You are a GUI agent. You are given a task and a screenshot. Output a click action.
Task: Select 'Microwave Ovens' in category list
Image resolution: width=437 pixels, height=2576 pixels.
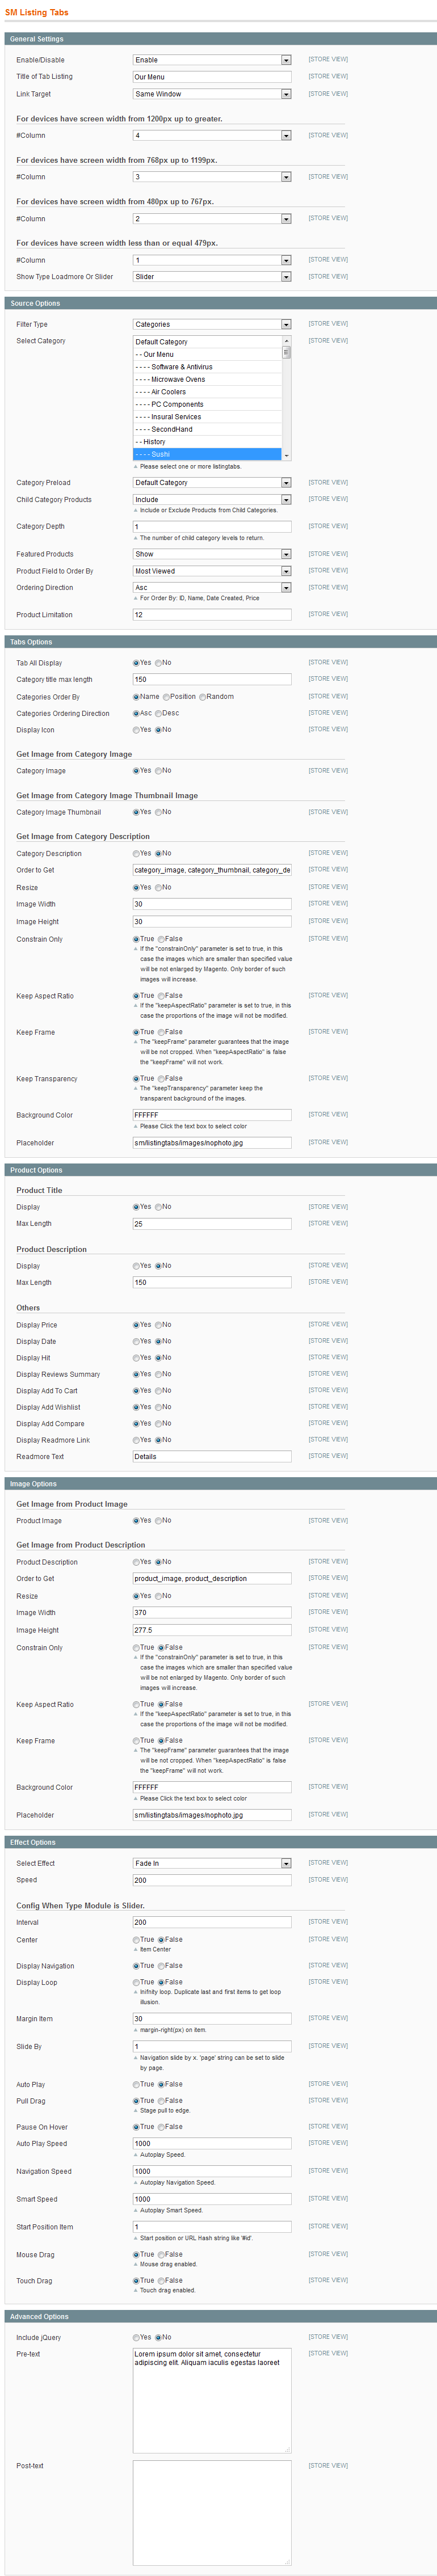pyautogui.click(x=207, y=379)
